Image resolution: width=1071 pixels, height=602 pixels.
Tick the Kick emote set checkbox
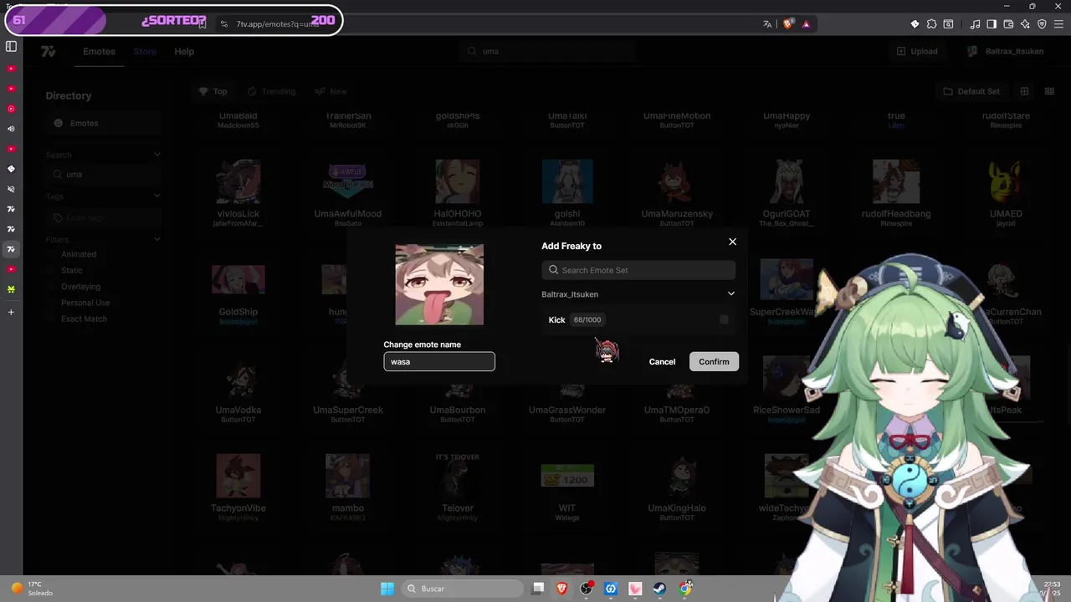click(724, 319)
